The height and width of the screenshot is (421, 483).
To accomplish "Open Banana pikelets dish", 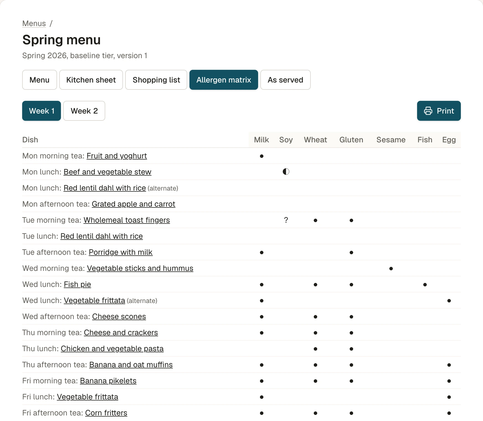I will 108,381.
